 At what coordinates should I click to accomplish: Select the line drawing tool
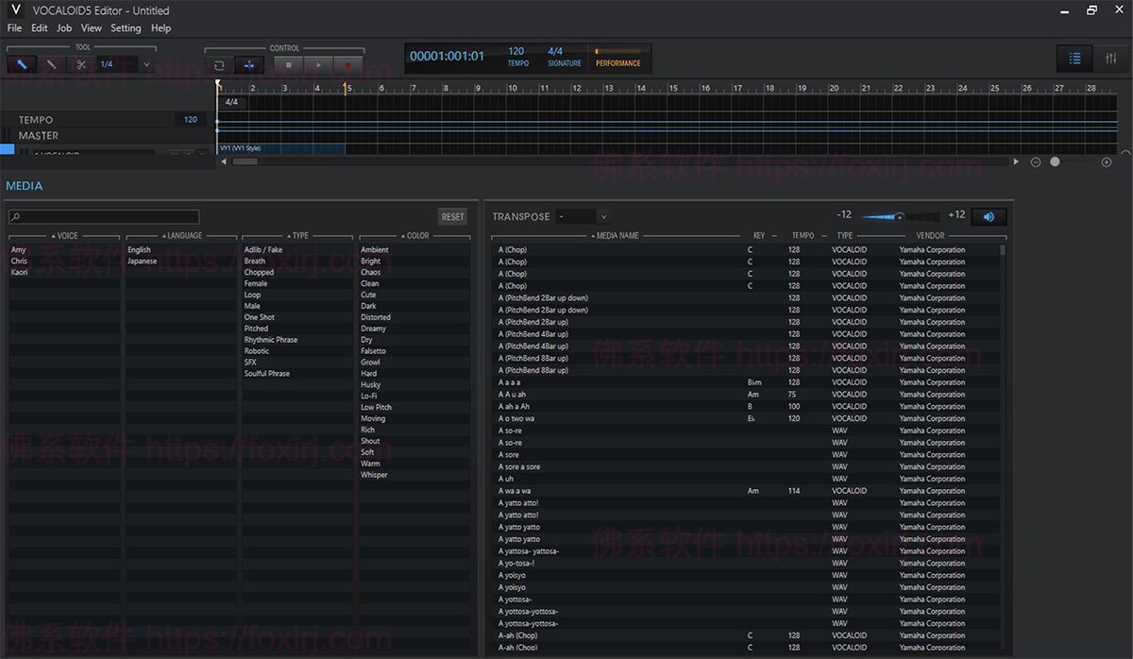tap(51, 64)
